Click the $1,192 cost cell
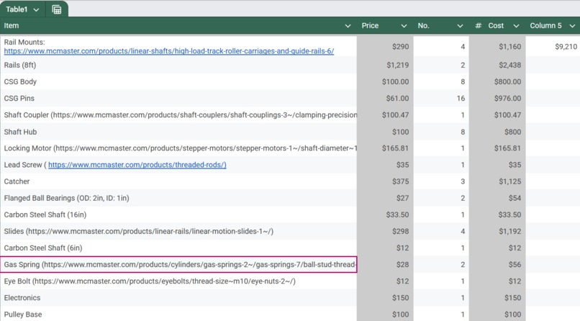 497,232
